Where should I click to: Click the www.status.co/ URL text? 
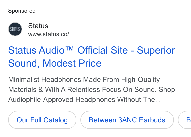coord(49,34)
